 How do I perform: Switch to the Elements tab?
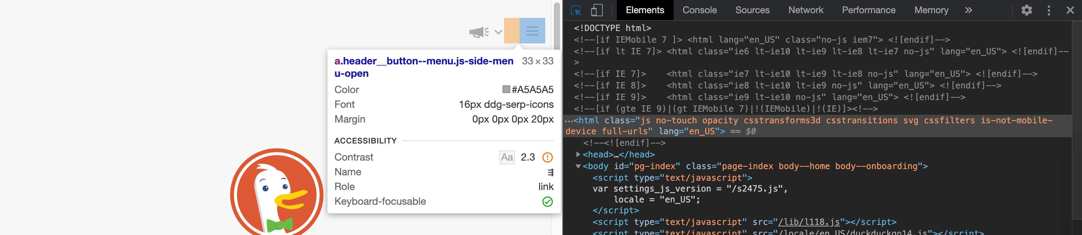[x=645, y=10]
